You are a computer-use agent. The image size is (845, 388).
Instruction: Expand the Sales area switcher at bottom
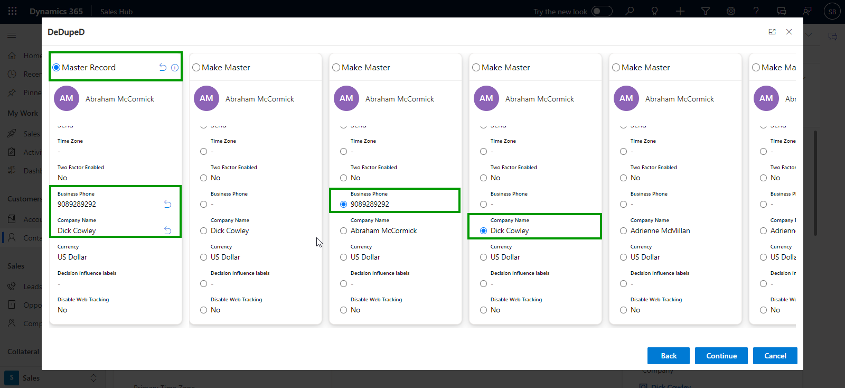tap(93, 378)
